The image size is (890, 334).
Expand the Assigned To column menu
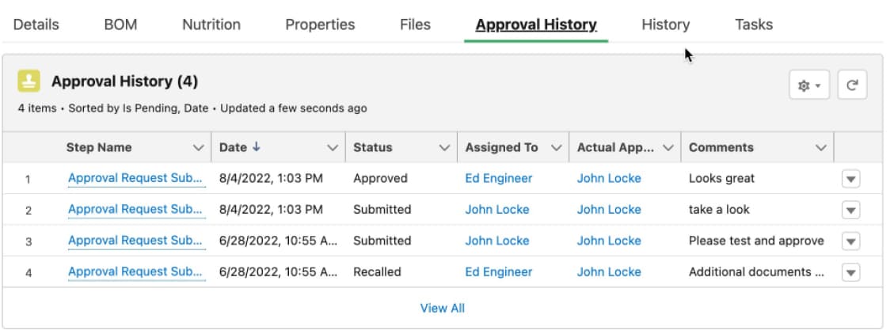click(x=556, y=148)
